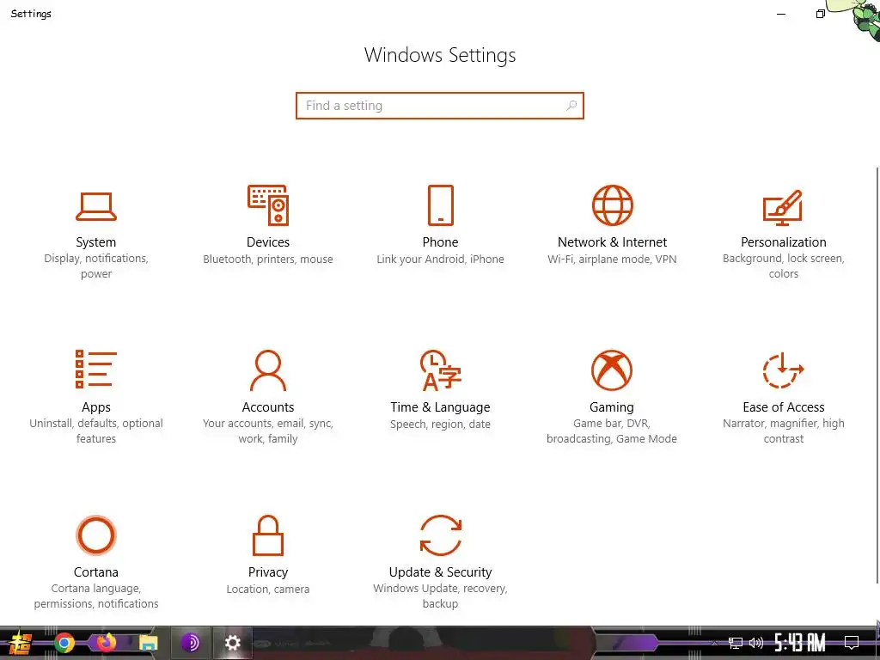
Task: Select 'Your accounts, email, sync, work, family'
Action: tap(268, 431)
